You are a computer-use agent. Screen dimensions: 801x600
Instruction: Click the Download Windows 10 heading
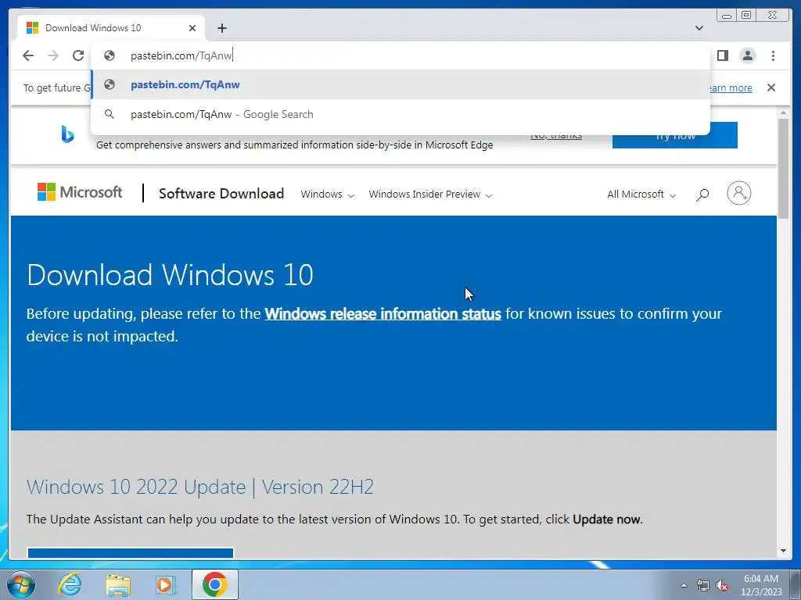[x=170, y=275]
